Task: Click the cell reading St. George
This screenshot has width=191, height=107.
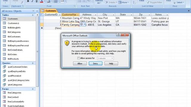Action: pos(106,21)
